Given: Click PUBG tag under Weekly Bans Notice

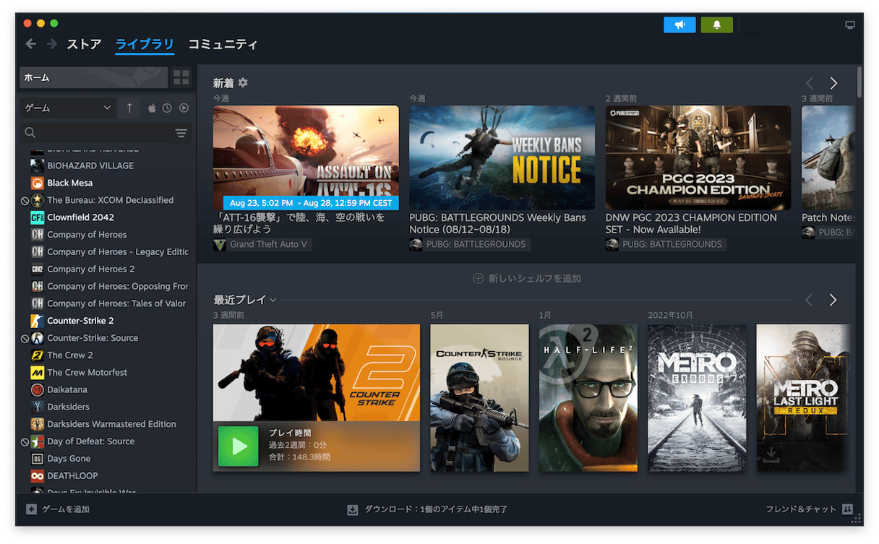Looking at the screenshot, I should pos(470,245).
